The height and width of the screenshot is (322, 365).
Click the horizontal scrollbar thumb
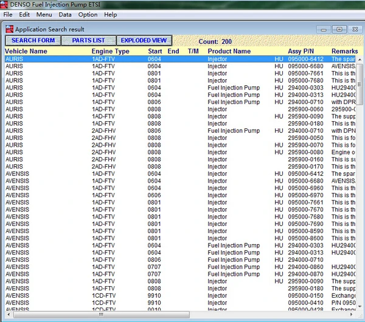coord(102,315)
